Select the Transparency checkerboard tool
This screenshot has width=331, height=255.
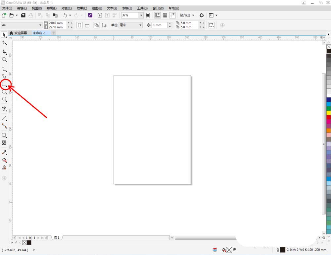pos(4,143)
